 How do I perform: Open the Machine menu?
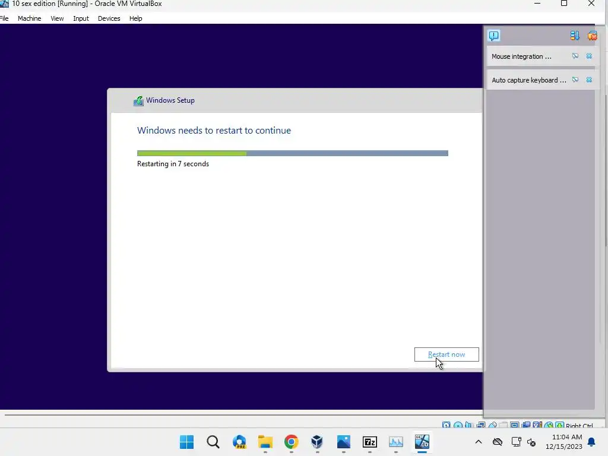30,18
